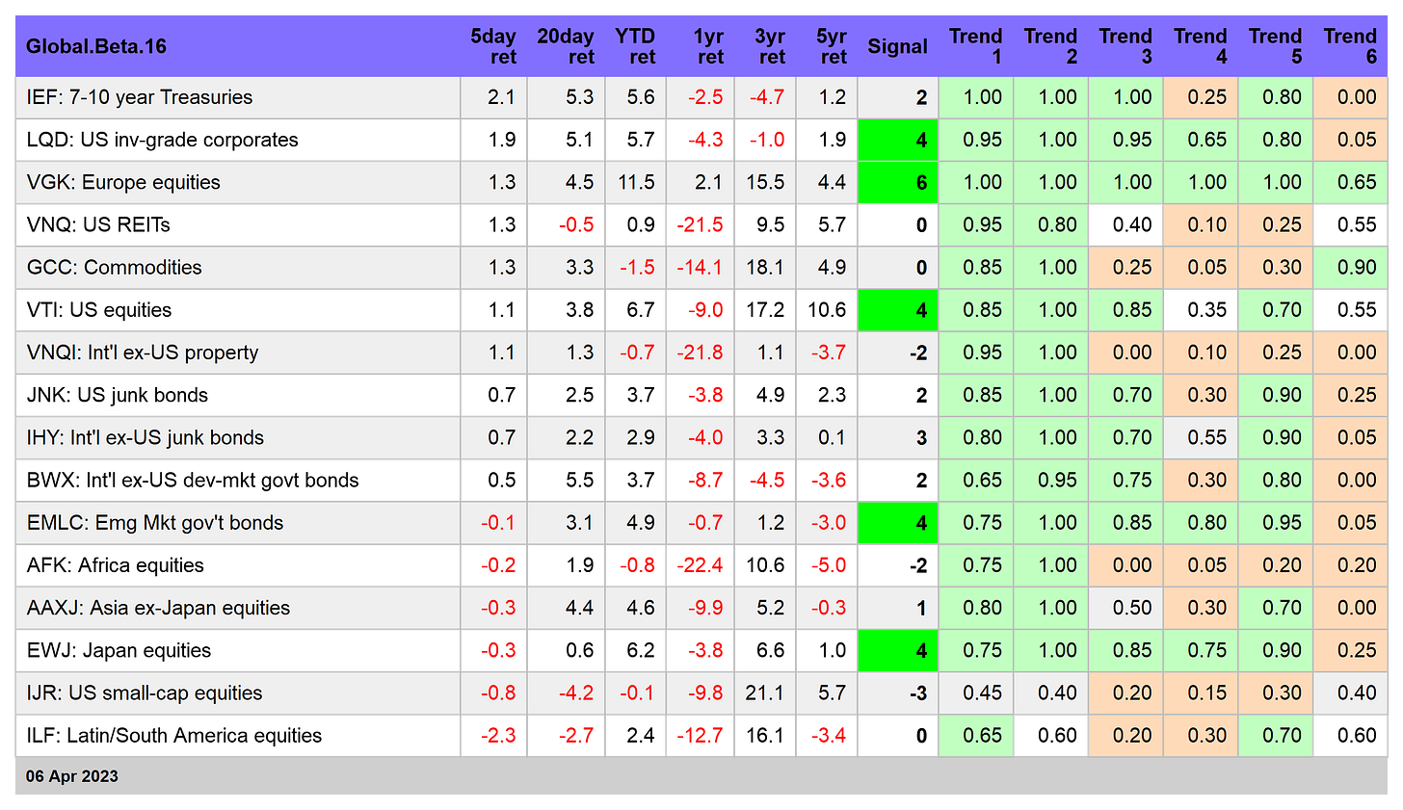1403x810 pixels.
Task: Click the Trend 3 column header
Action: point(1125,46)
